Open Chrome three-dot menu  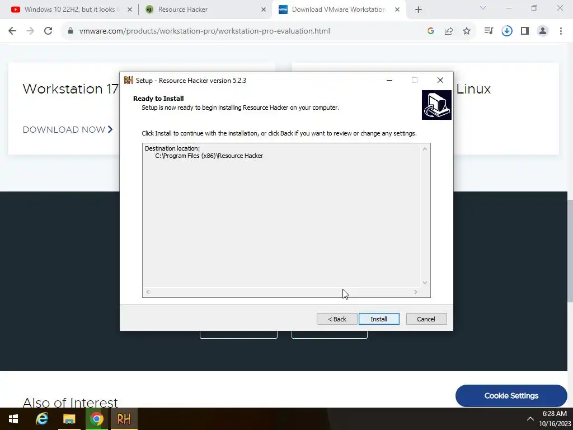pyautogui.click(x=561, y=31)
